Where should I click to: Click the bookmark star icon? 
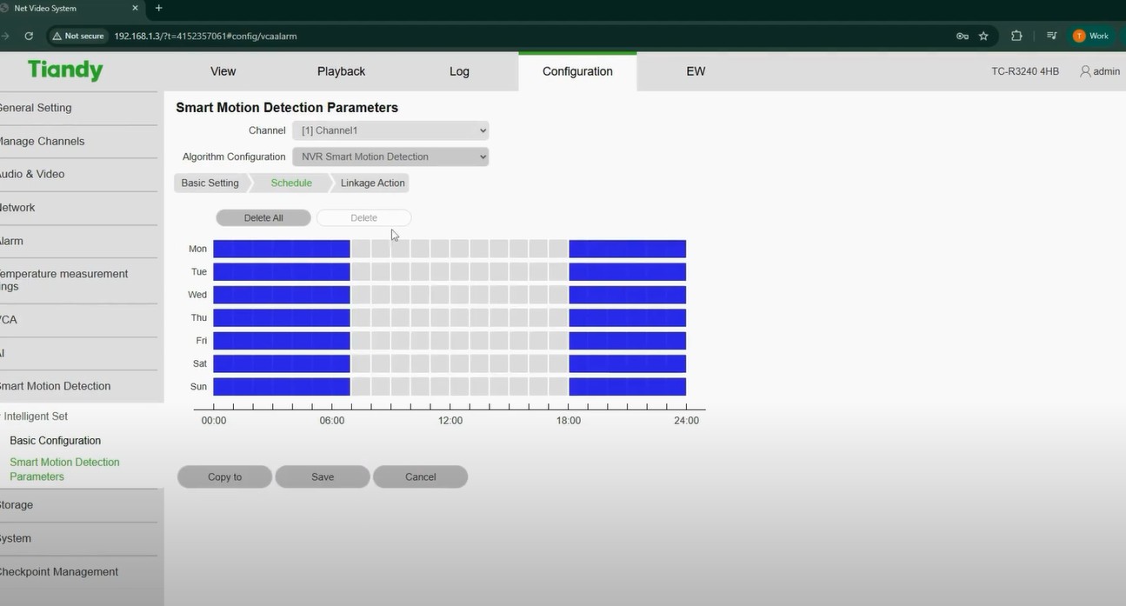(x=983, y=36)
